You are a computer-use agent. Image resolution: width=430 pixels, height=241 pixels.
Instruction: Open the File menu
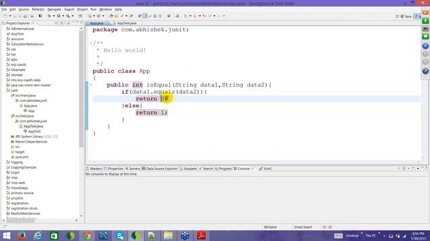[x=4, y=9]
